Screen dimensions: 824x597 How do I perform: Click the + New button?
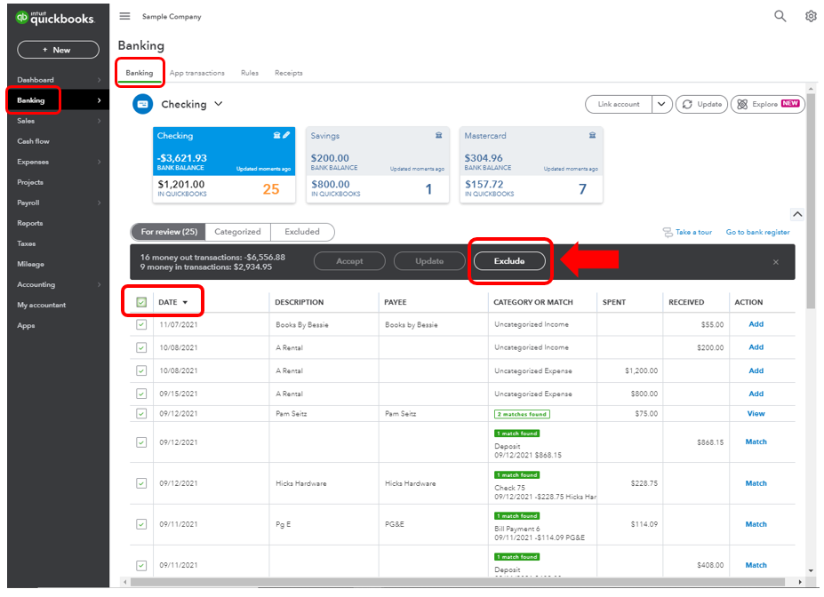coord(58,50)
